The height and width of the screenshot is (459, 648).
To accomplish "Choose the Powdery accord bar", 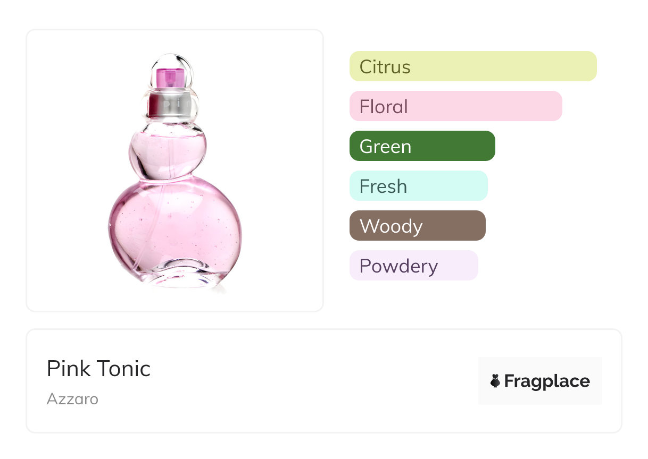I will click(x=414, y=266).
